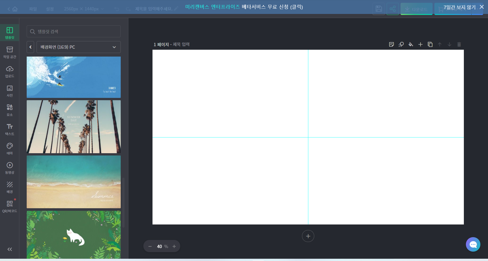Click the 40 % zoom value
Viewport: 488px width, 261px height.
coord(162,246)
